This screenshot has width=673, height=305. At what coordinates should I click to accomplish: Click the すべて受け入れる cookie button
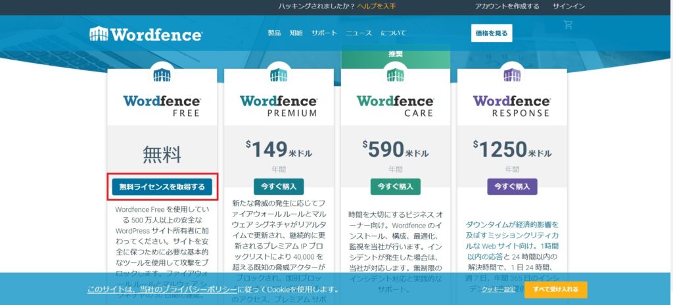555,289
